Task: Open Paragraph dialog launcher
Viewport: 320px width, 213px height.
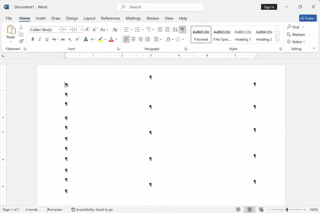Action: point(186,49)
